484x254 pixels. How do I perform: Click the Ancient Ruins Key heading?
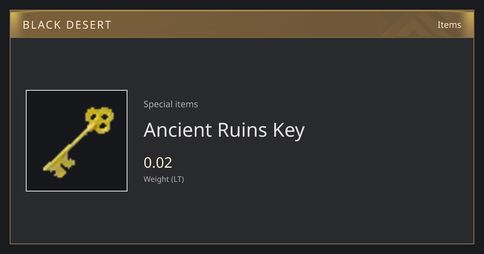pyautogui.click(x=224, y=131)
